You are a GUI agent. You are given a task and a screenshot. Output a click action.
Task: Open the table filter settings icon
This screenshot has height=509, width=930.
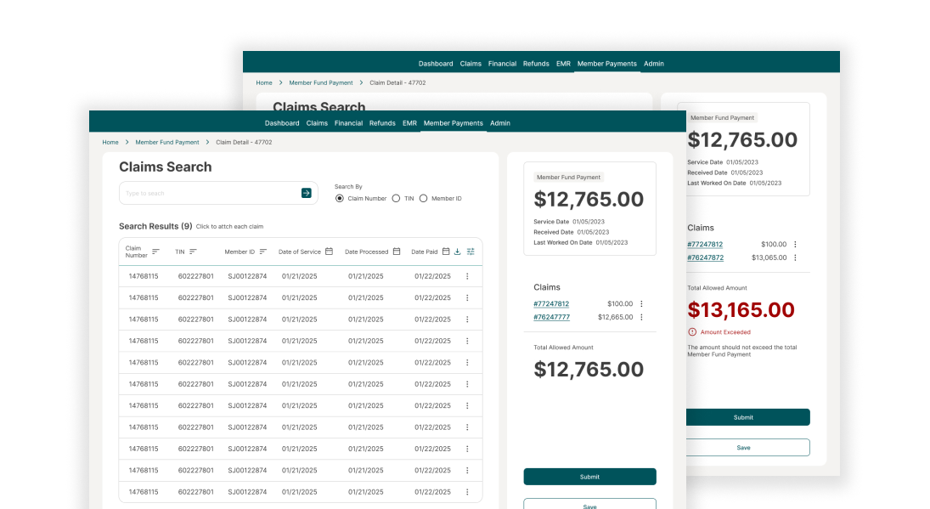point(471,252)
